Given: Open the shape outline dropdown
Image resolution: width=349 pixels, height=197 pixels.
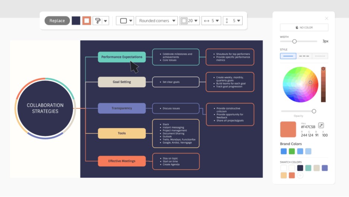Looking at the screenshot, I should [x=125, y=21].
